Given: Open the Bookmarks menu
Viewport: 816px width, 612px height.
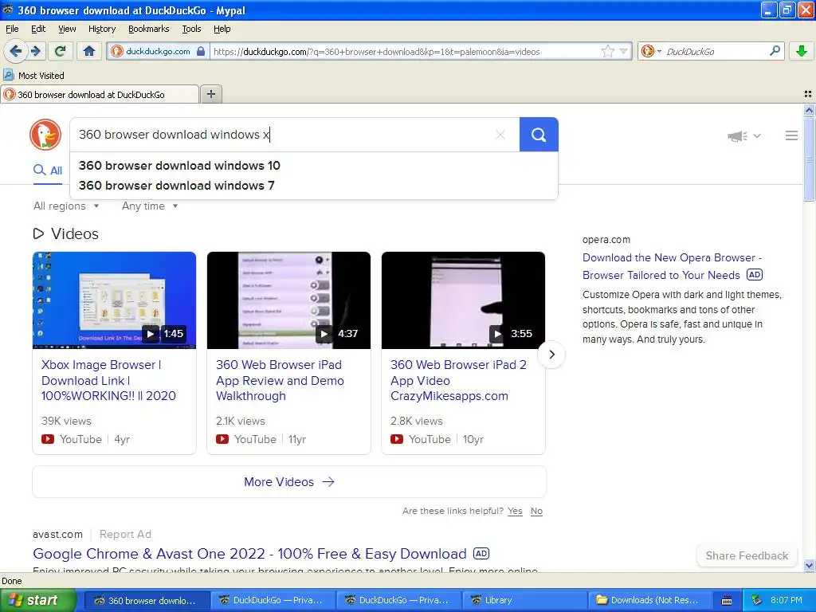Looking at the screenshot, I should click(x=149, y=29).
